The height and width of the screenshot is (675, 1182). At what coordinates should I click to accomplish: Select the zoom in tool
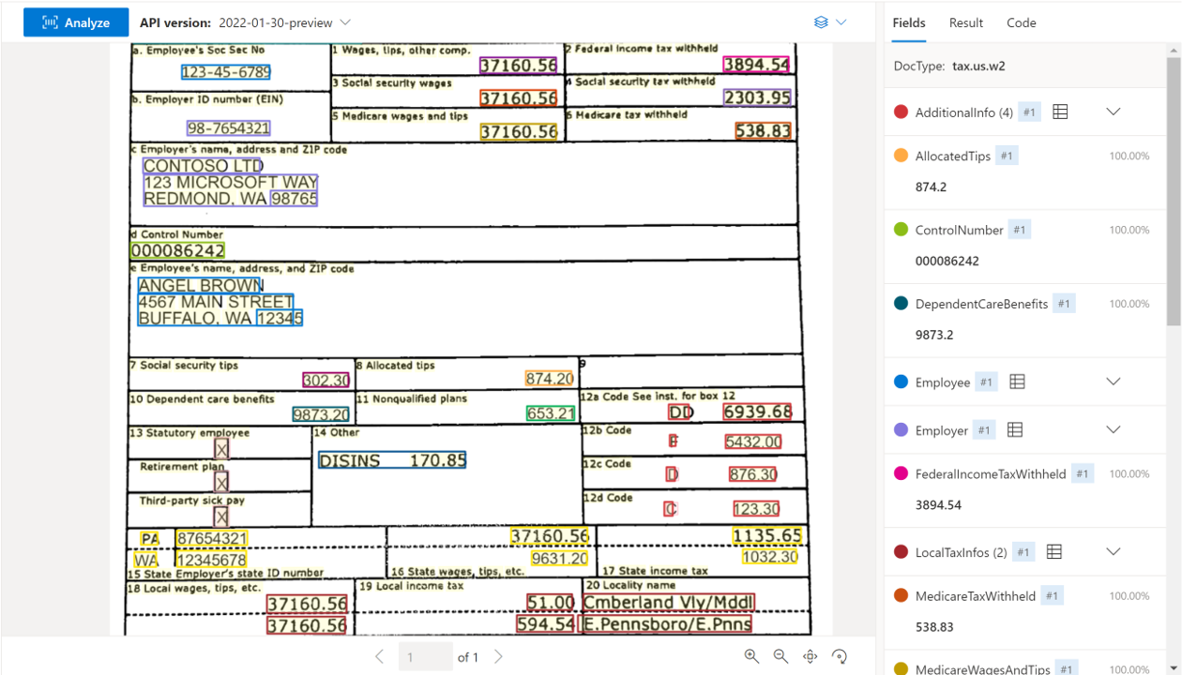[x=751, y=656]
